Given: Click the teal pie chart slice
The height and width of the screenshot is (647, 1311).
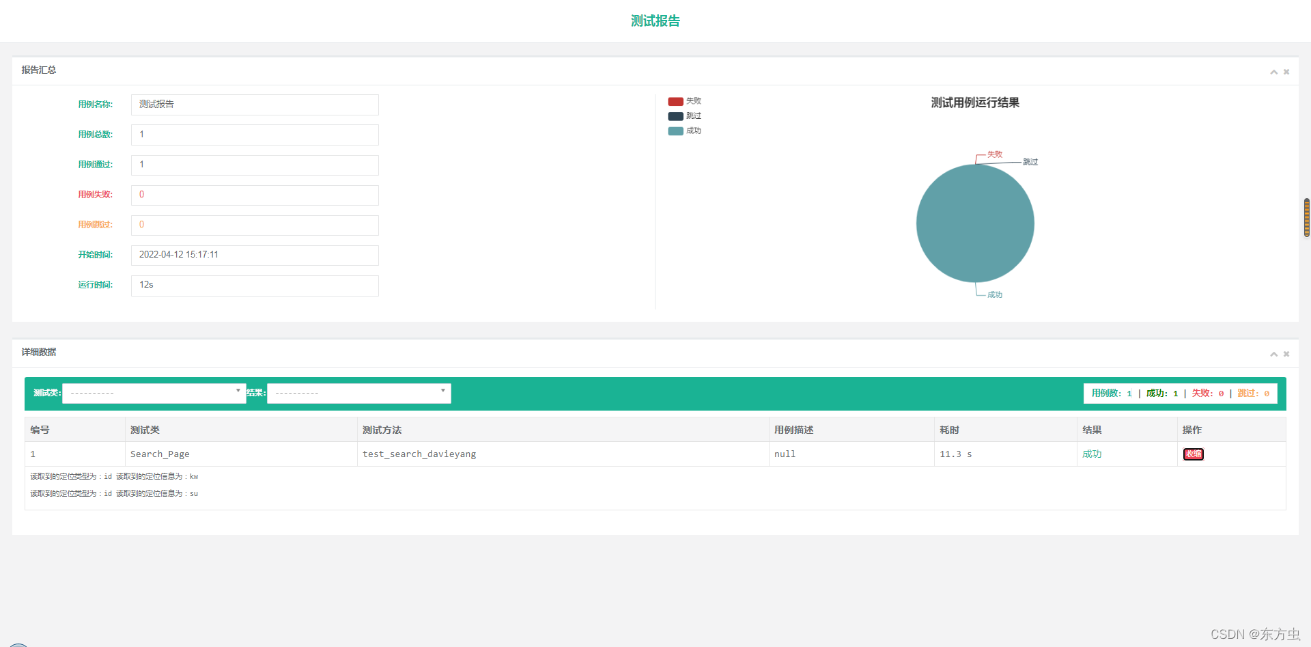Looking at the screenshot, I should point(975,223).
